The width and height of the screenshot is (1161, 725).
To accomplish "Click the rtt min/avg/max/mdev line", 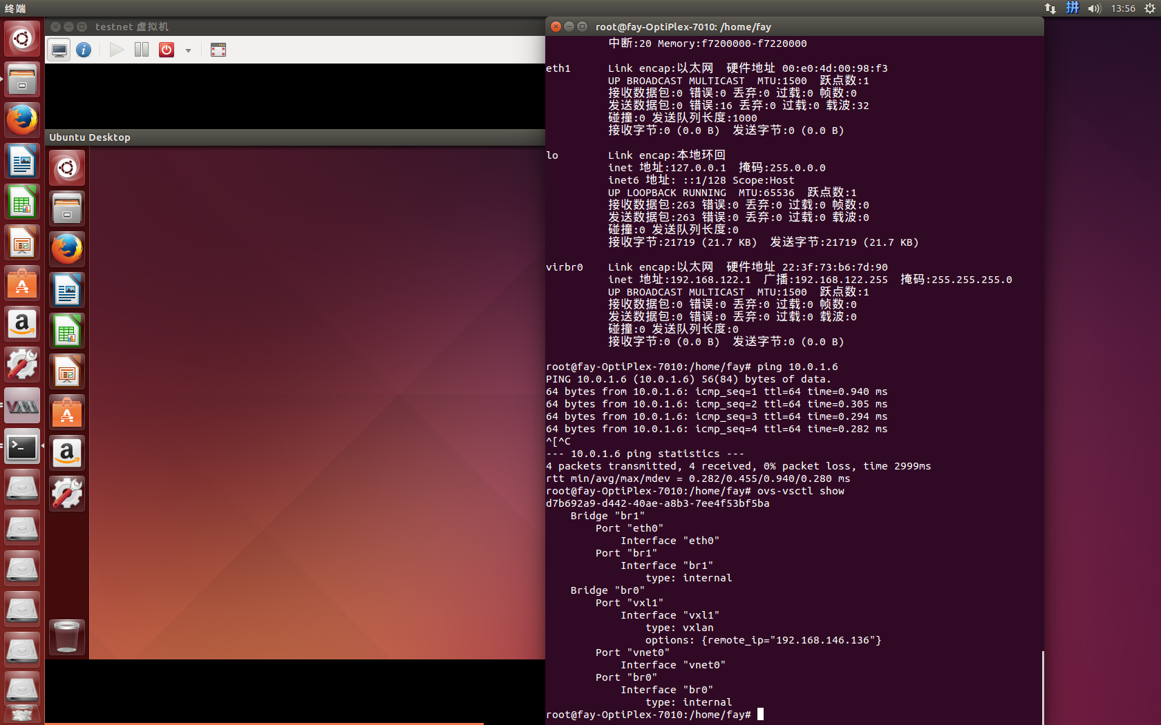I will tap(698, 478).
